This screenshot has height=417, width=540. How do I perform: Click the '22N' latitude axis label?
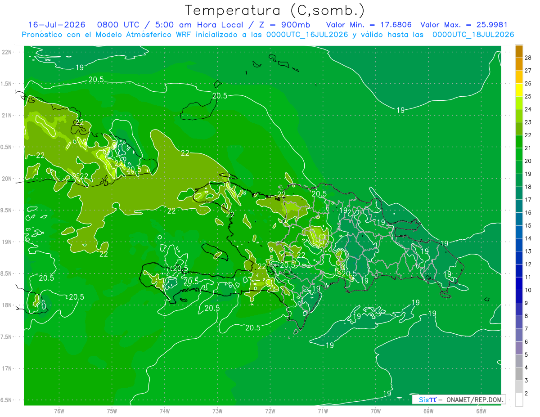click(7, 52)
